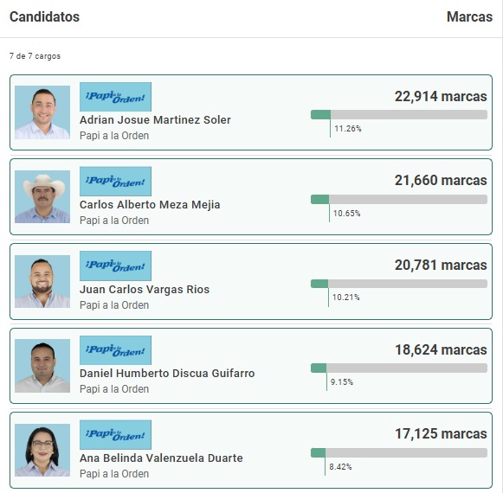This screenshot has width=503, height=493.
Task: Open Adrian Josue Martinez Soler's photo
Action: click(x=42, y=112)
